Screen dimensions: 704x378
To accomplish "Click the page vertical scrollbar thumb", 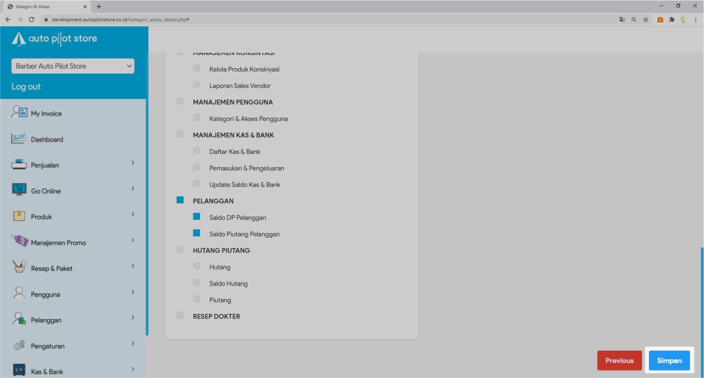I will [702, 308].
